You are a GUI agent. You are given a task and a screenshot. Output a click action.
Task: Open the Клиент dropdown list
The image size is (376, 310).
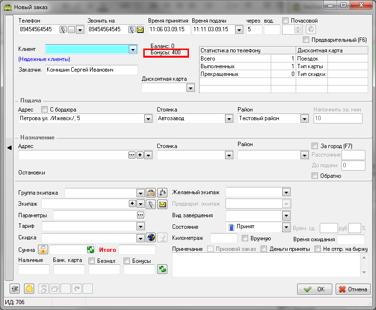click(133, 49)
